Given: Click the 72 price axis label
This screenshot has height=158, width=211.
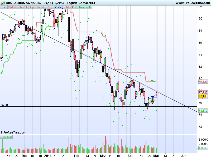Looking at the screenshot, I should point(200,127).
